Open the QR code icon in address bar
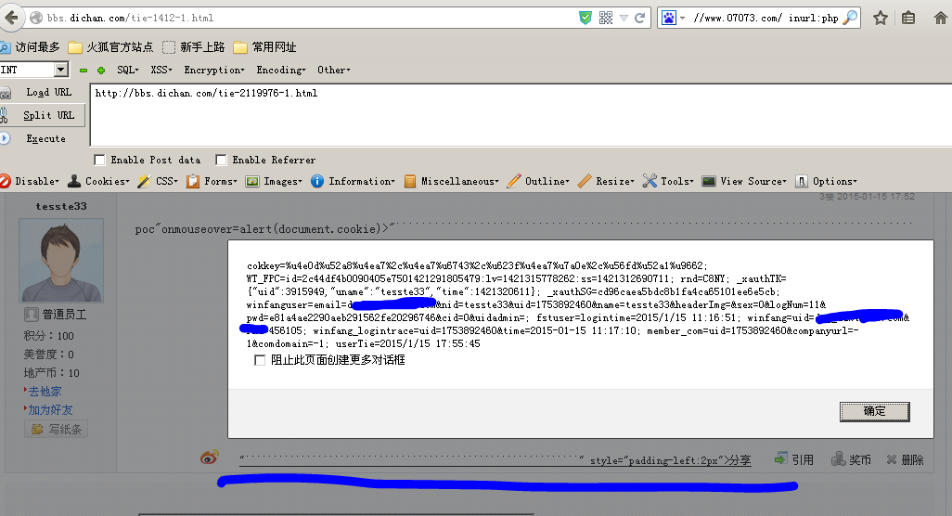 tap(606, 18)
